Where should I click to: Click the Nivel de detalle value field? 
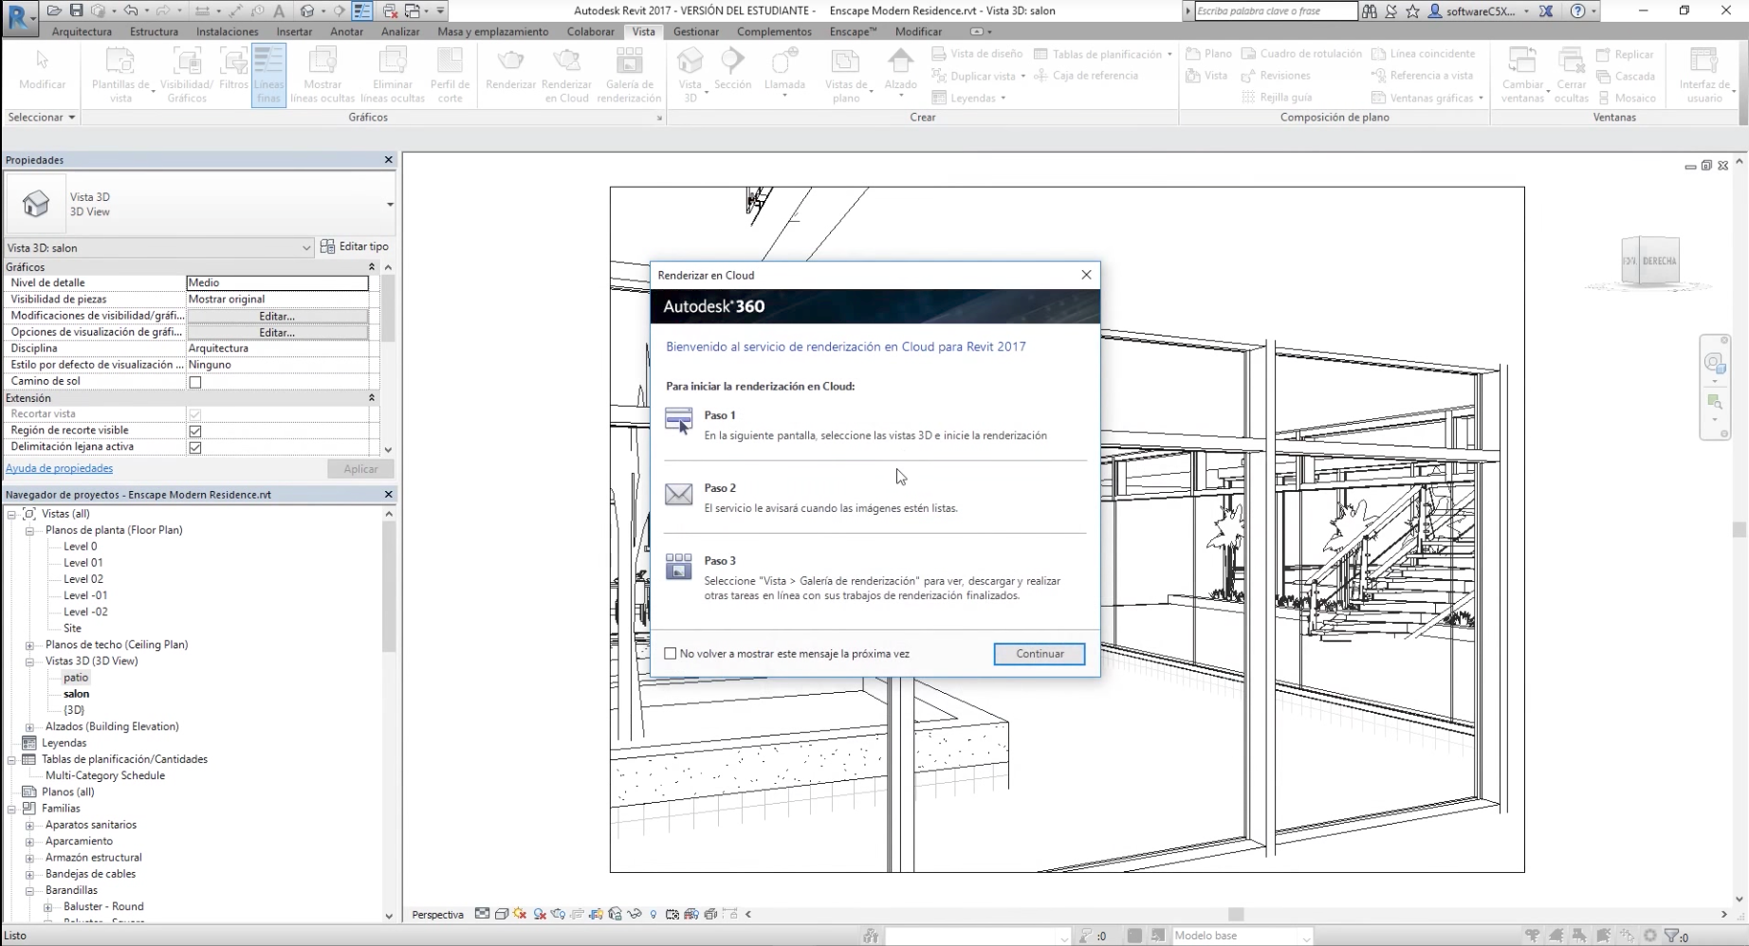click(277, 282)
